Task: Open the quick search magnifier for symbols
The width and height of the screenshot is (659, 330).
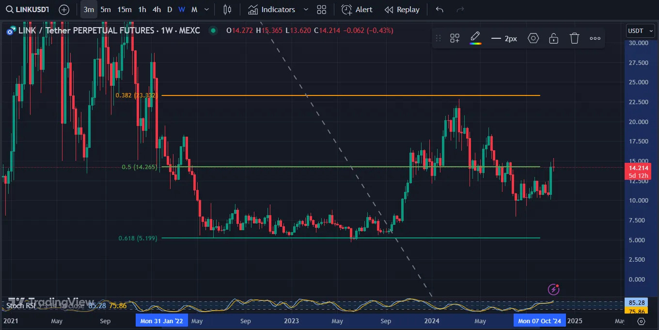Action: point(10,9)
